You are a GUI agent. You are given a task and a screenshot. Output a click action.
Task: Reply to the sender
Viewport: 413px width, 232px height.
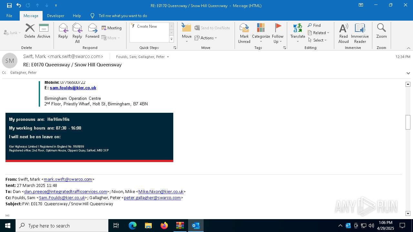[63, 31]
